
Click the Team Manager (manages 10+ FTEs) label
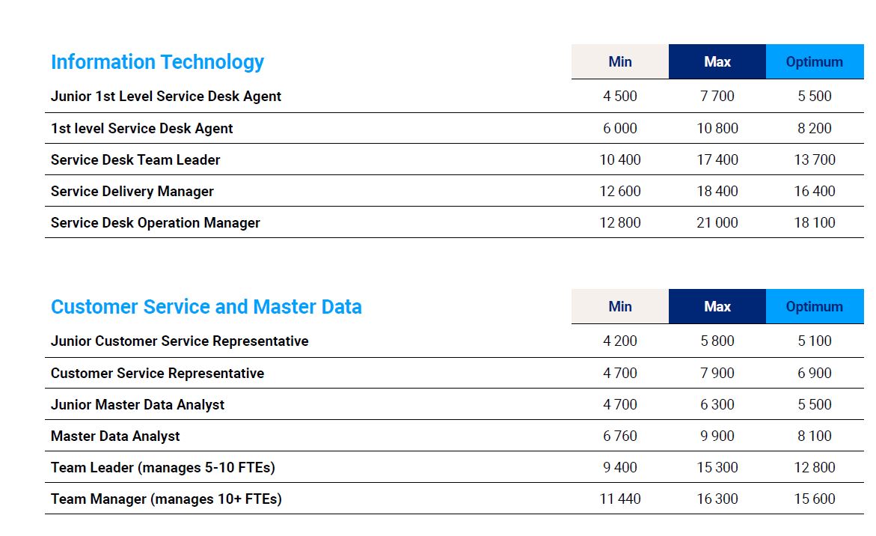point(166,499)
